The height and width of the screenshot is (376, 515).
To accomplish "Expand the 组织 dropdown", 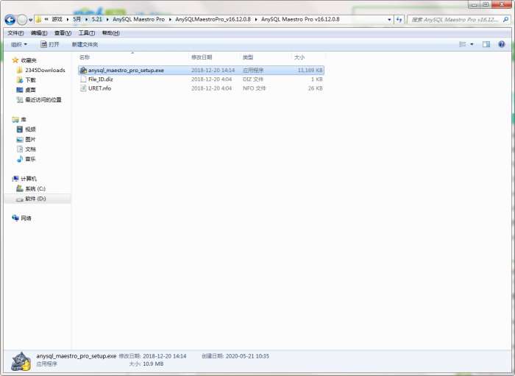I will pyautogui.click(x=19, y=44).
